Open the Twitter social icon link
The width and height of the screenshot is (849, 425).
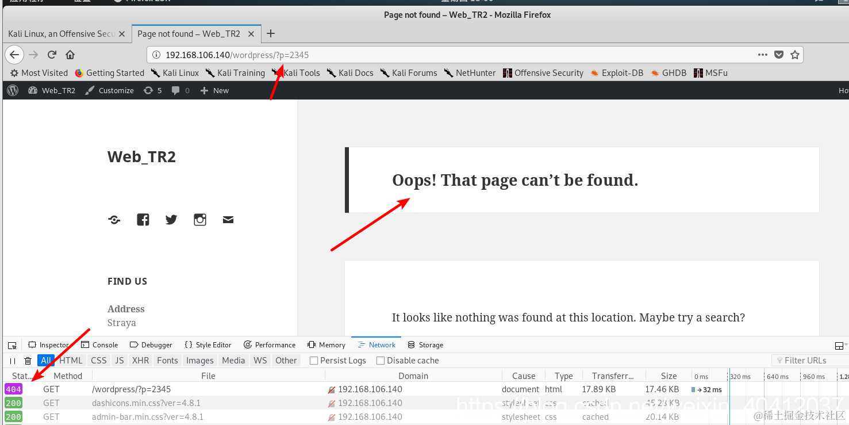coord(171,220)
